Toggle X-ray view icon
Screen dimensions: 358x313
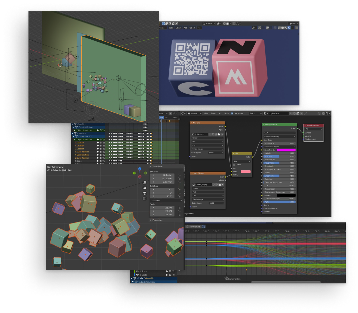click(x=275, y=28)
